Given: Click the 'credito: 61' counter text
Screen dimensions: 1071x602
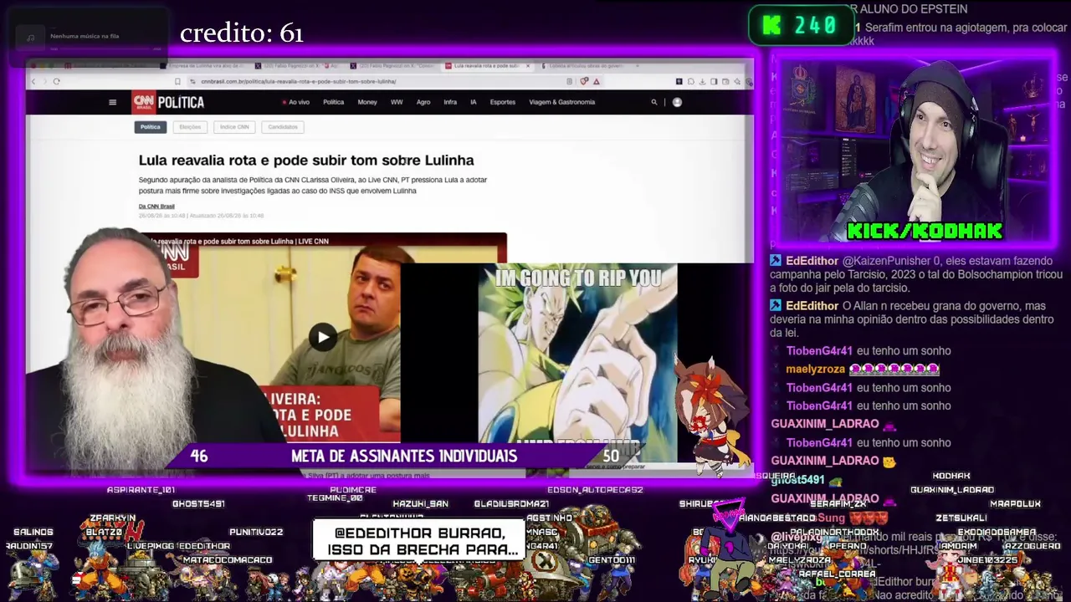Looking at the screenshot, I should (x=241, y=33).
